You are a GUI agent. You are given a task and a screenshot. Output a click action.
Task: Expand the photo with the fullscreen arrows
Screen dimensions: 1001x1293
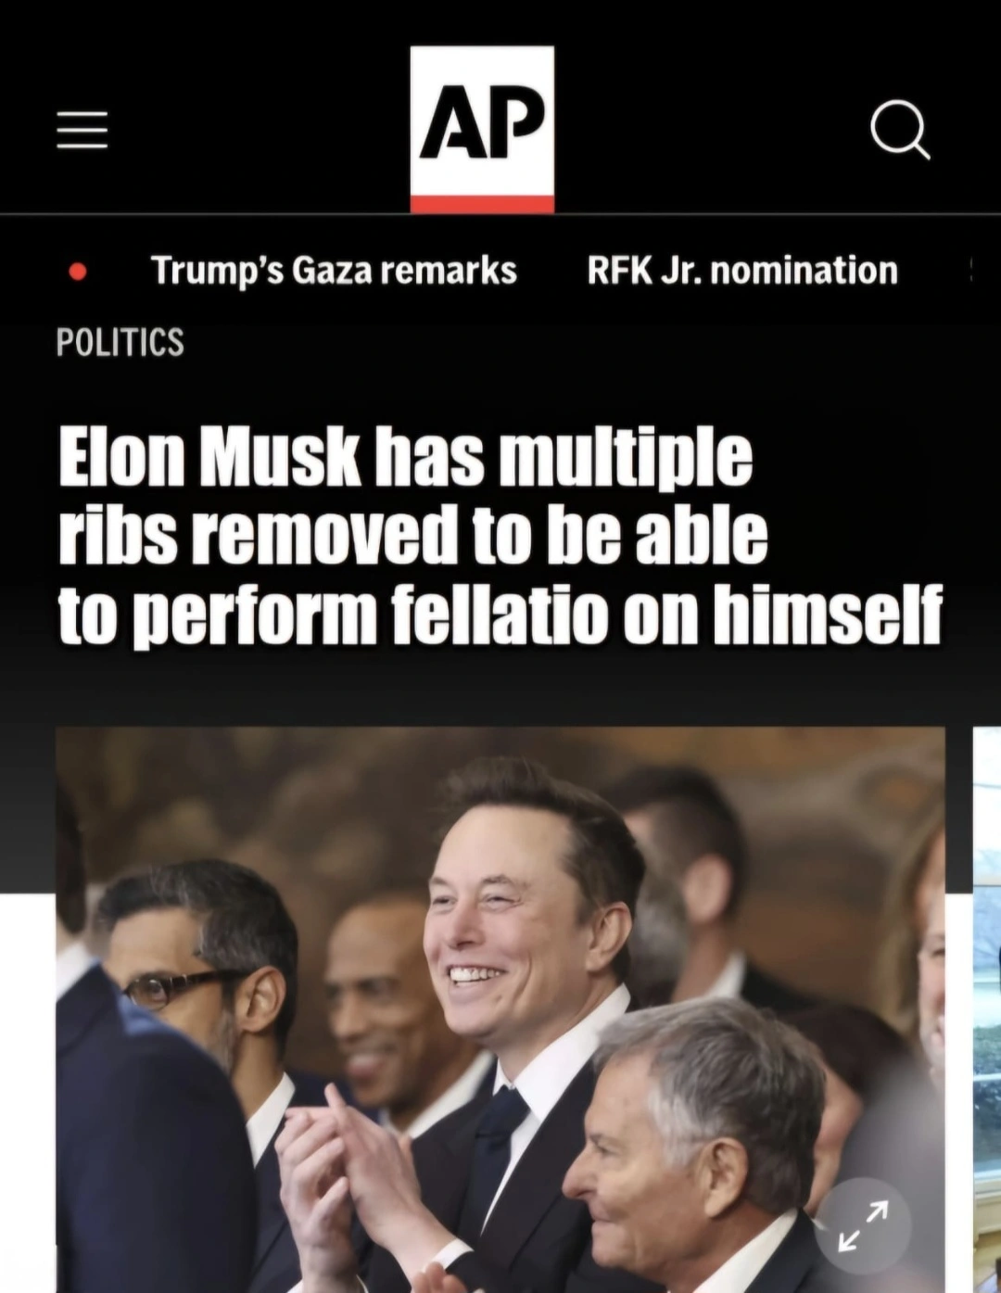pyautogui.click(x=863, y=1225)
